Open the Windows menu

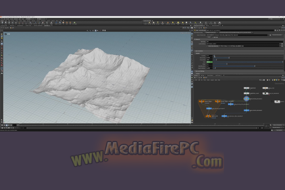click(16, 19)
